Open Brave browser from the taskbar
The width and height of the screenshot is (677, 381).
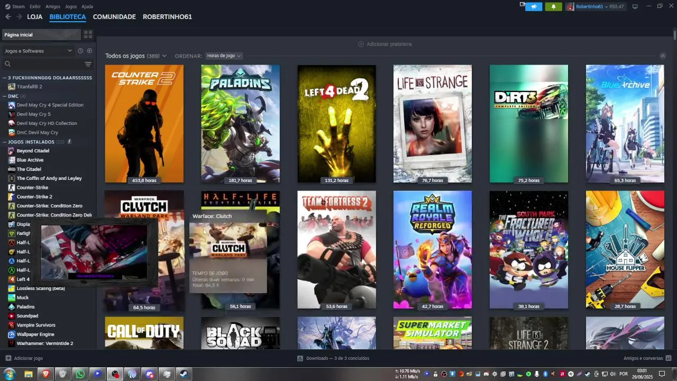(45, 374)
